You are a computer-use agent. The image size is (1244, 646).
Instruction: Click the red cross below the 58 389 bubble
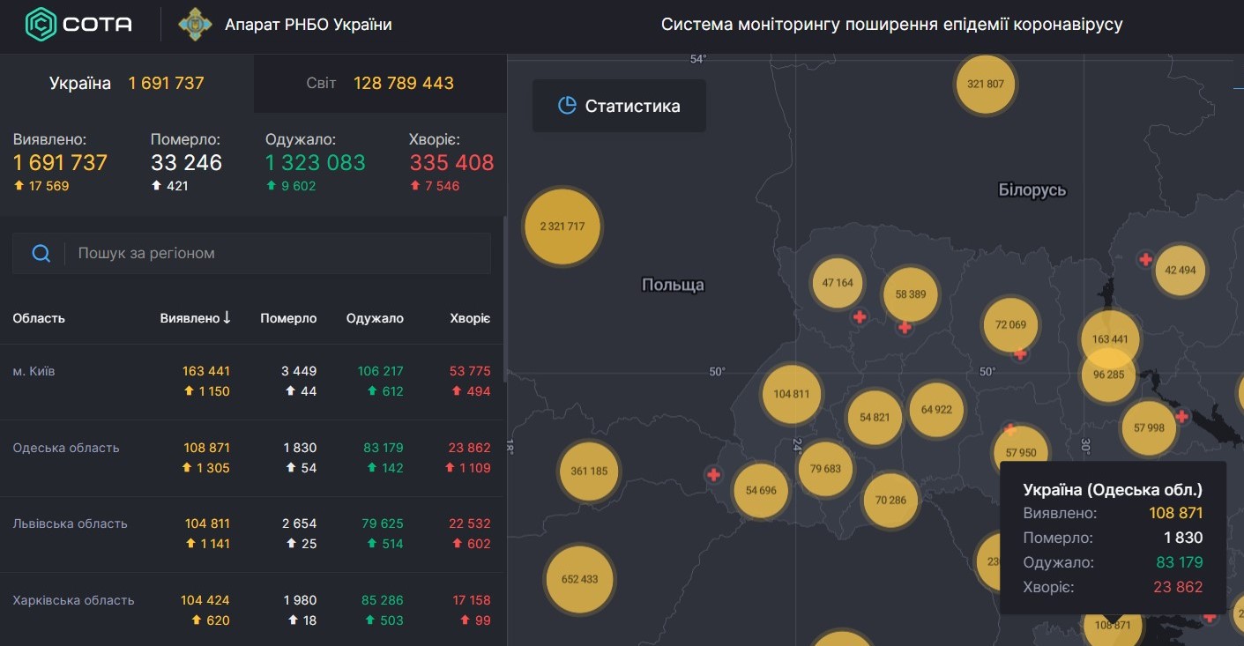[x=905, y=328]
